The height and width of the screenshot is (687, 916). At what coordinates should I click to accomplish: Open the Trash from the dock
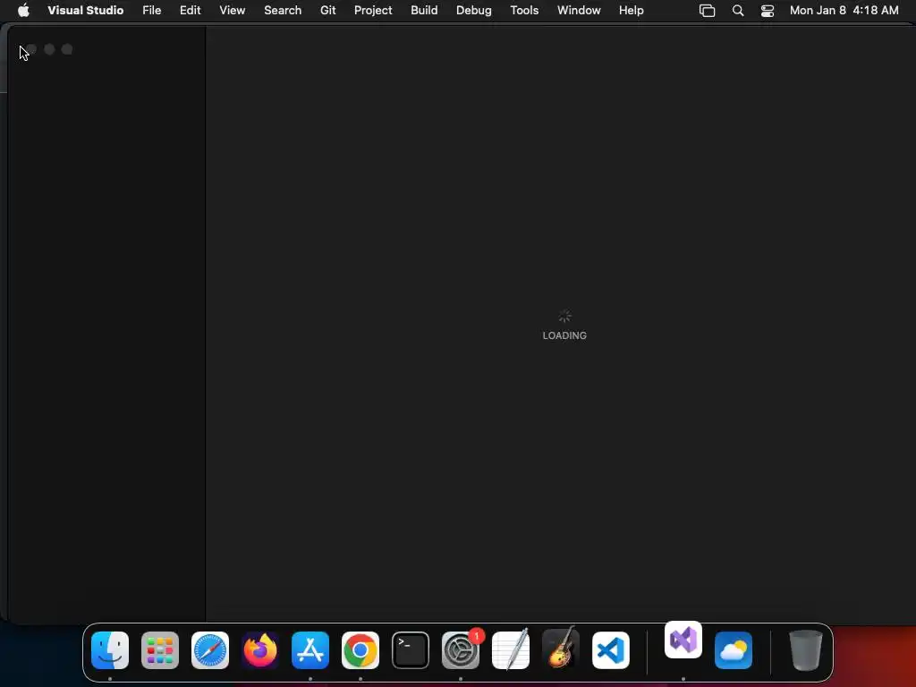pos(806,650)
